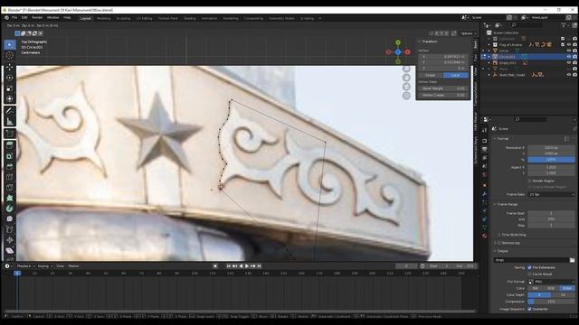Click the Blender logo menu icon

[6, 18]
